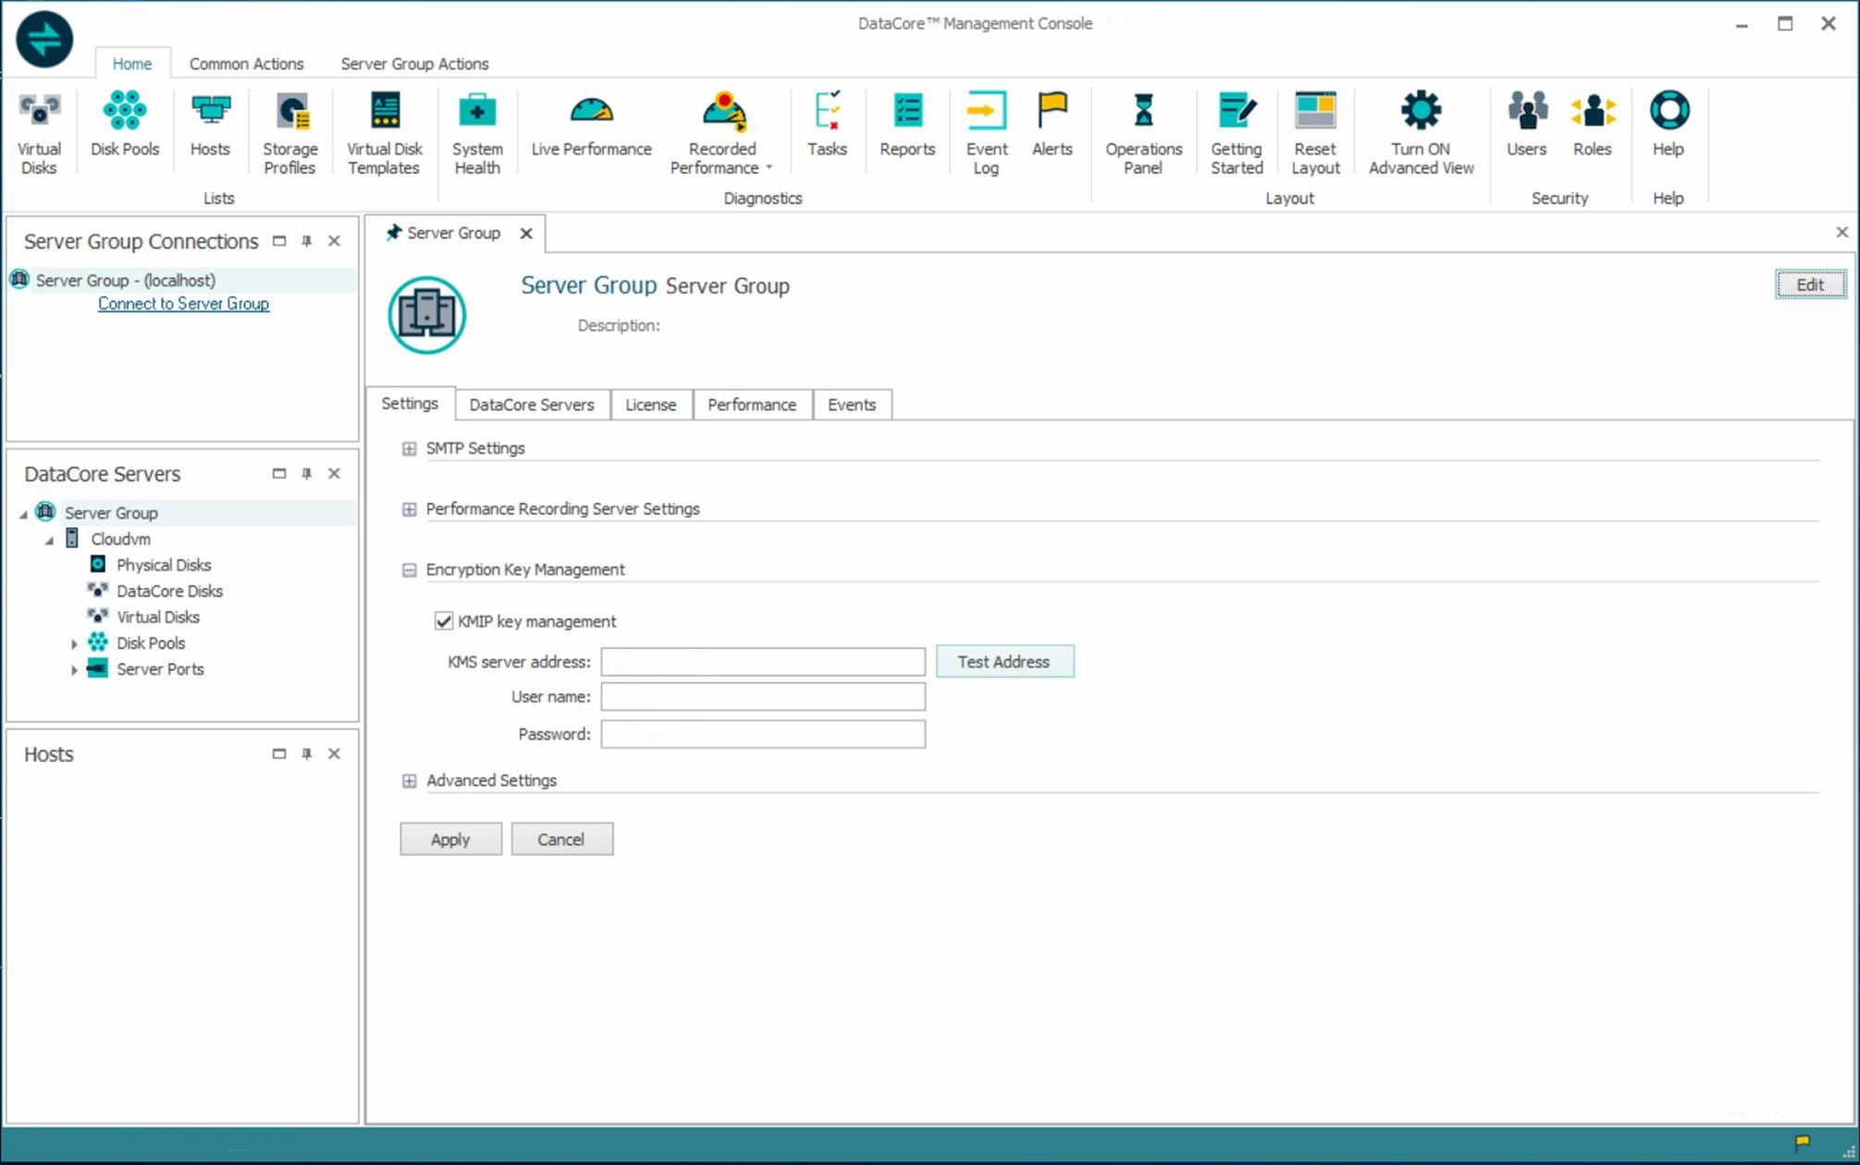
Task: Uncheck KMIP key management checkbox
Action: (x=444, y=621)
